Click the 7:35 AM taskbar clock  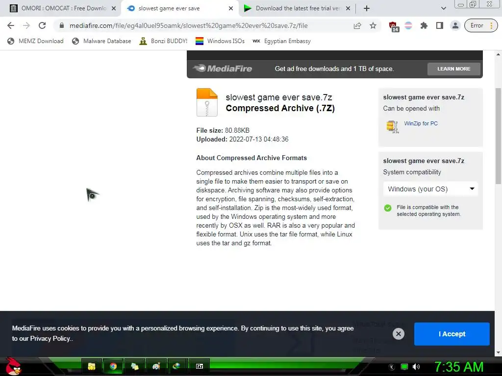pyautogui.click(x=458, y=367)
